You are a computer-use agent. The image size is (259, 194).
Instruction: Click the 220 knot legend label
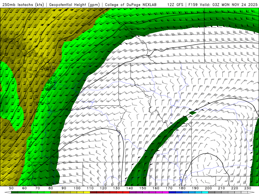(235, 188)
